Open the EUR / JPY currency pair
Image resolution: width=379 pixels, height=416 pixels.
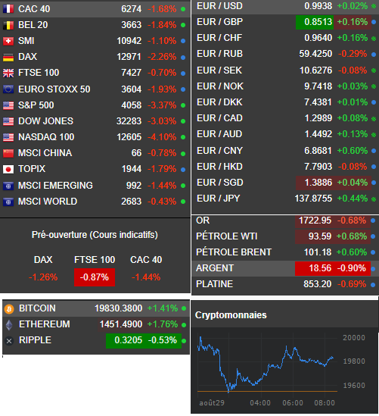coord(285,199)
